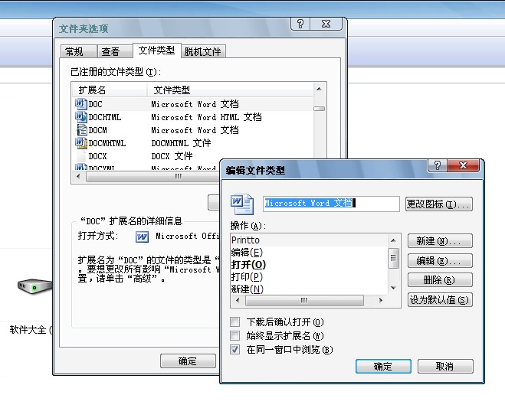Select the DOCX extension row
The image size is (505, 408).
click(x=192, y=156)
